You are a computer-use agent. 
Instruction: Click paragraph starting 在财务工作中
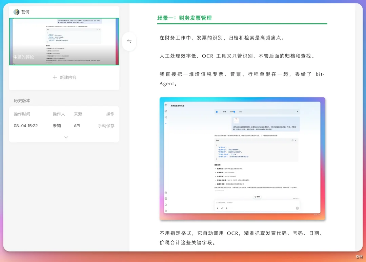[223, 38]
